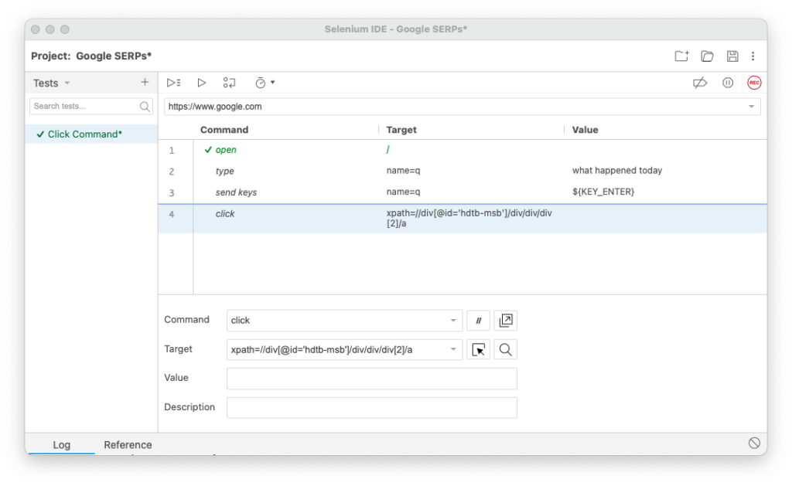Image resolution: width=792 pixels, height=486 pixels.
Task: Expand the base URL dropdown arrow
Action: coord(752,107)
